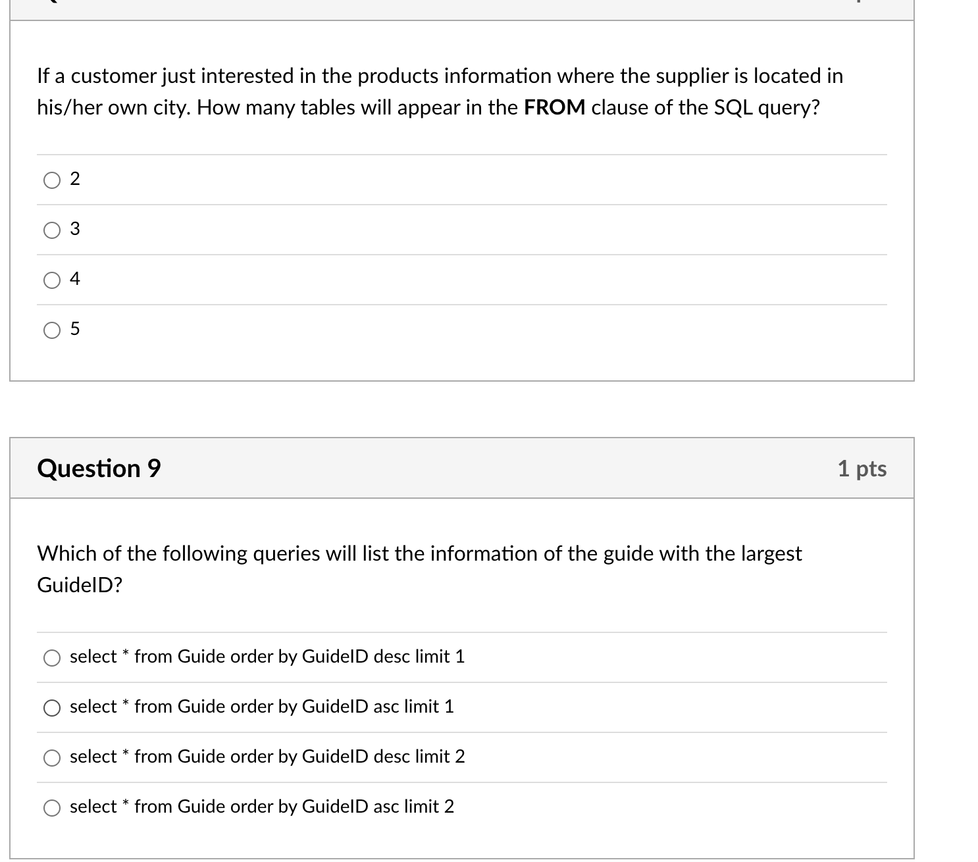Image resolution: width=978 pixels, height=862 pixels.
Task: Click the '1 pts' label on Question 9
Action: click(x=862, y=468)
